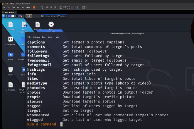Open the VMware Tabs menu
Image resolution: width=194 pixels, height=129 pixels.
pos(23,7)
